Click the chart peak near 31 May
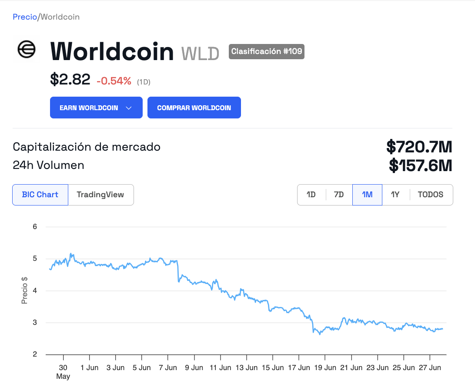This screenshot has width=475, height=391. (71, 254)
